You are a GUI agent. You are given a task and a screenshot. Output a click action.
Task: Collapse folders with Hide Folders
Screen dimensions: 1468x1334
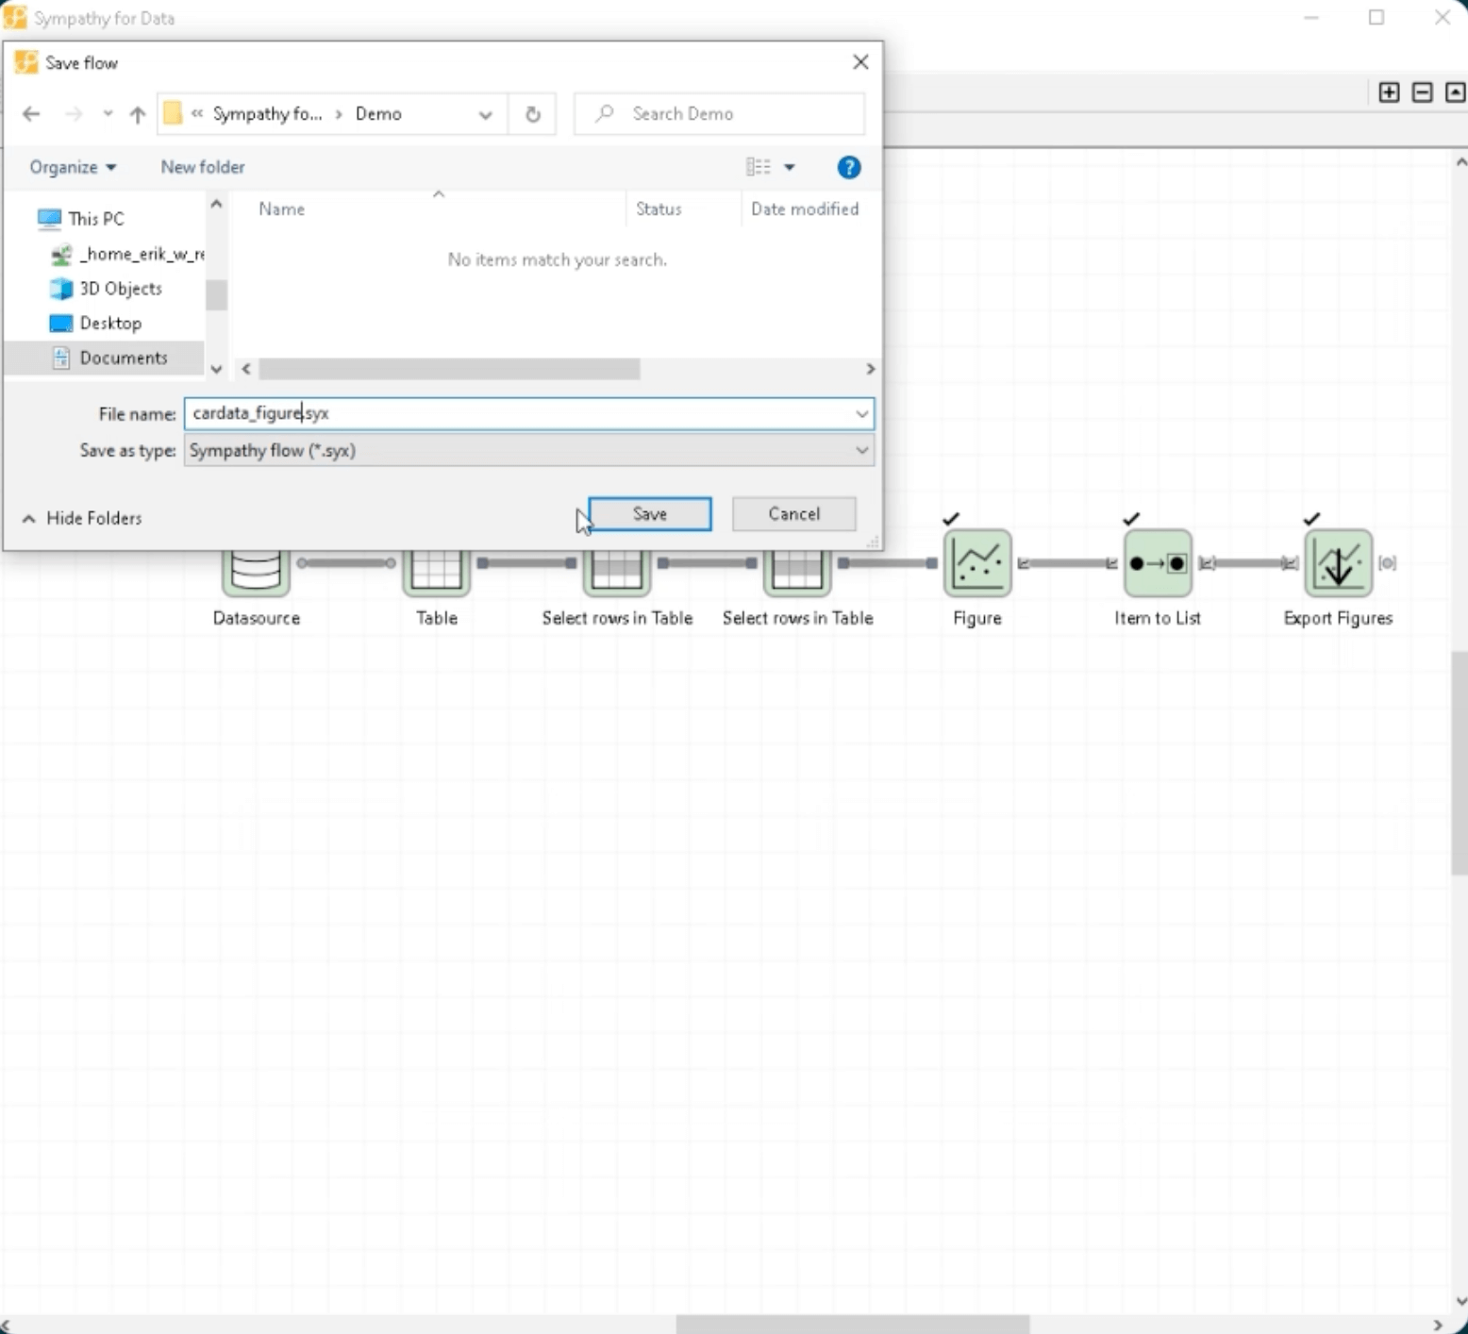point(82,518)
